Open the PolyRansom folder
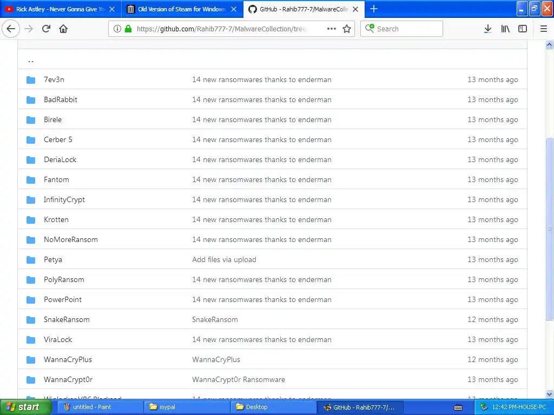 point(64,279)
